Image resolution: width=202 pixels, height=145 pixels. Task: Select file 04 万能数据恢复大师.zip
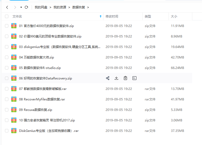[37, 57]
